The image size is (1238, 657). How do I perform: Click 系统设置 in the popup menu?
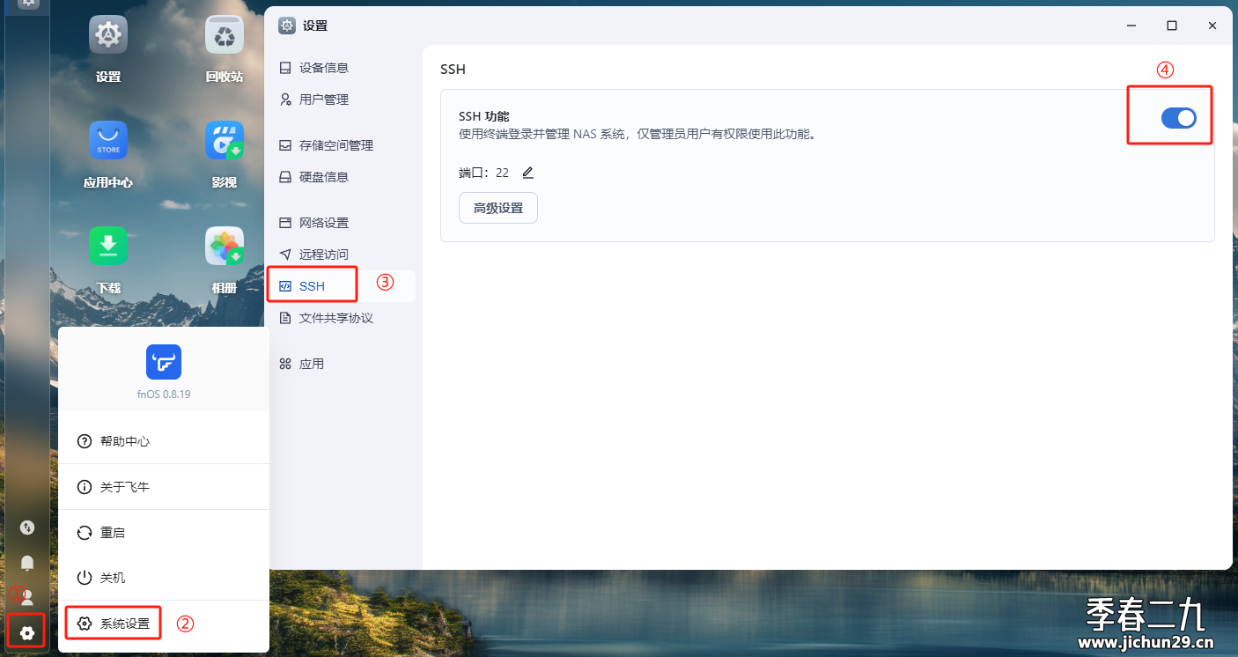[x=124, y=624]
